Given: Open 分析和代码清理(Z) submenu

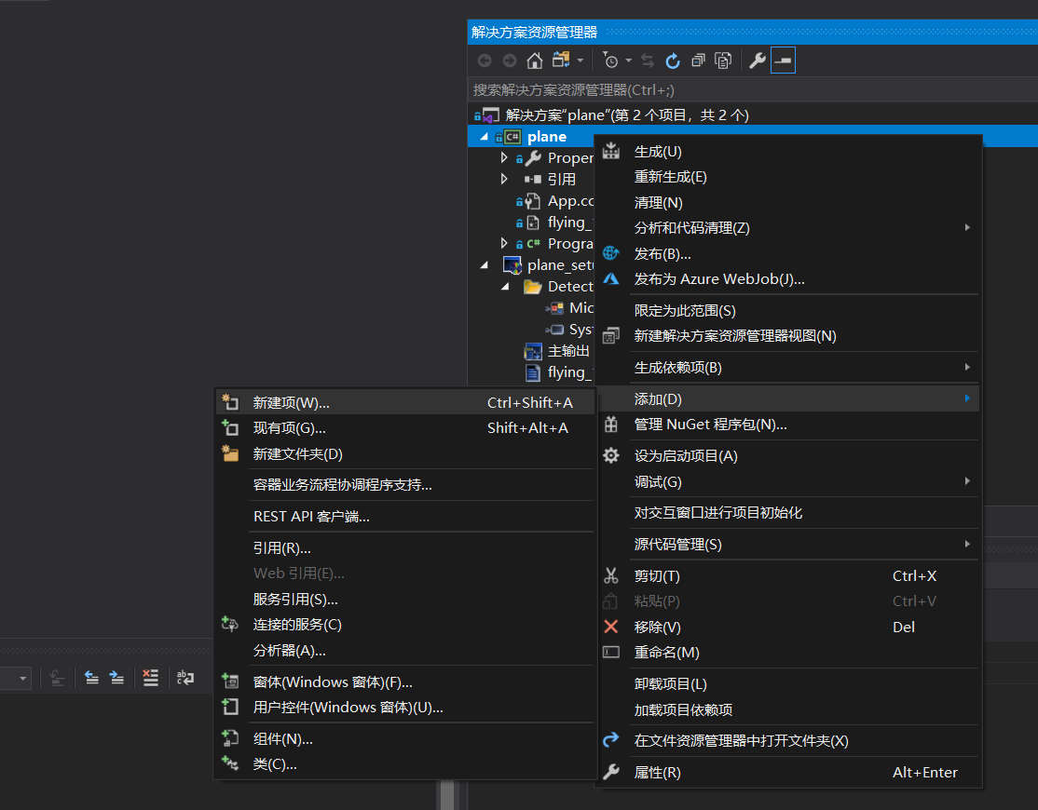Looking at the screenshot, I should (x=788, y=227).
